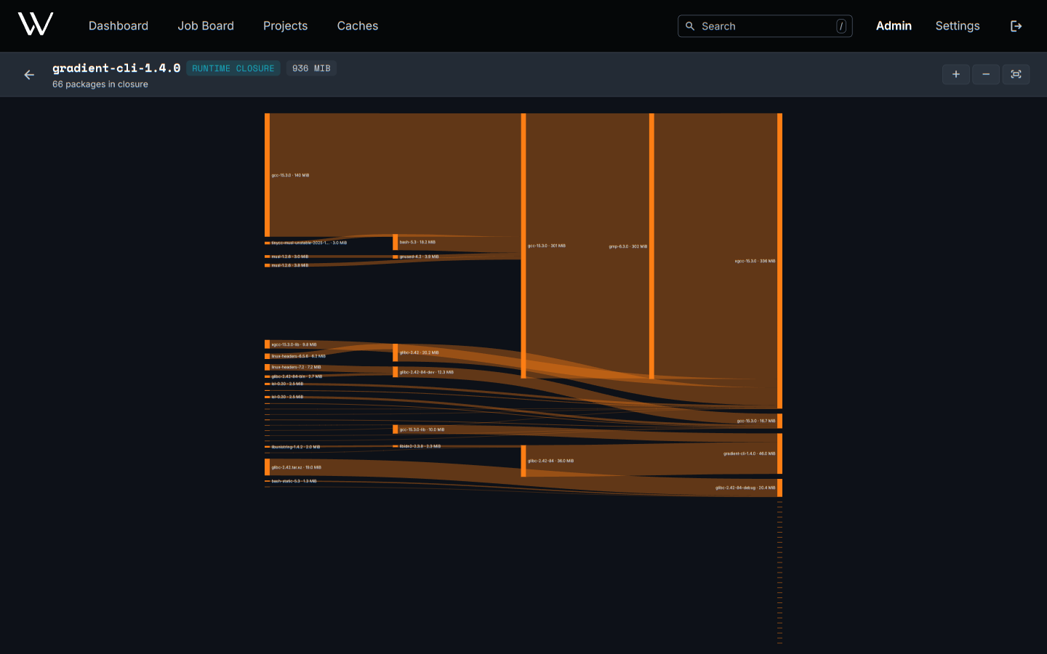This screenshot has width=1047, height=654.
Task: Click the '66 packages in closure' text
Action: tap(100, 84)
